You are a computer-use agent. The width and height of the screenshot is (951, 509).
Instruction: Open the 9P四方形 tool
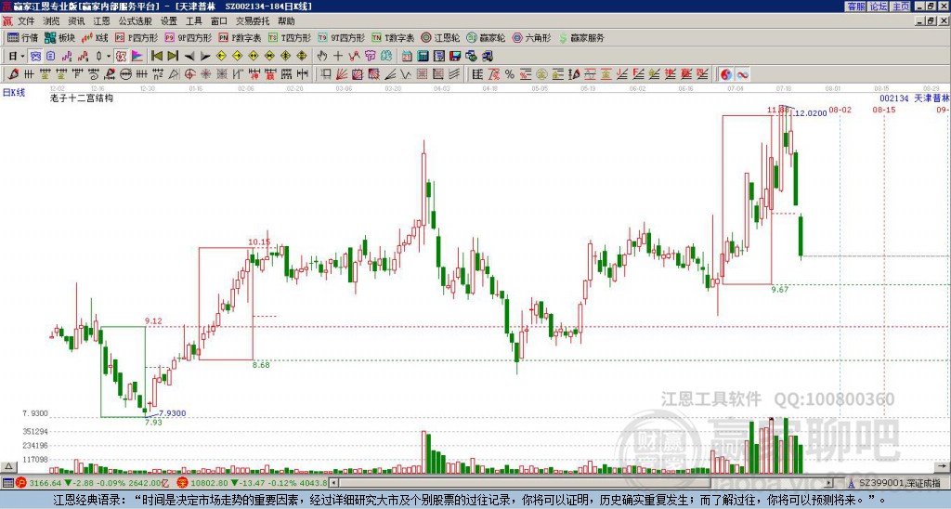click(188, 37)
